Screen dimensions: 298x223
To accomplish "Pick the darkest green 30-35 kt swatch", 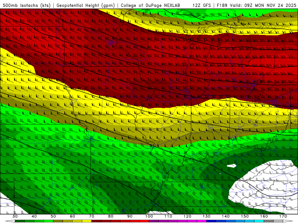I will 20,221.
